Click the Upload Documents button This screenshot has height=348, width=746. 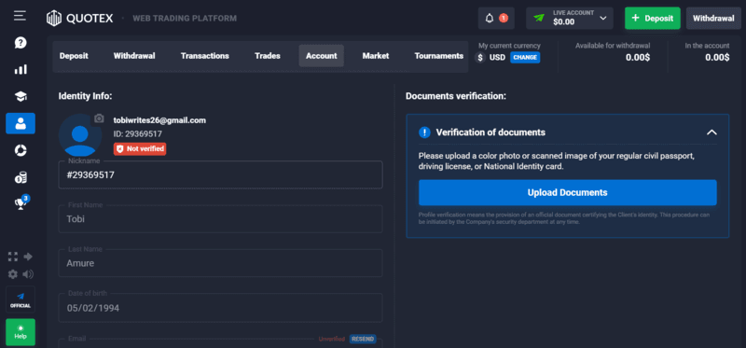tap(567, 193)
